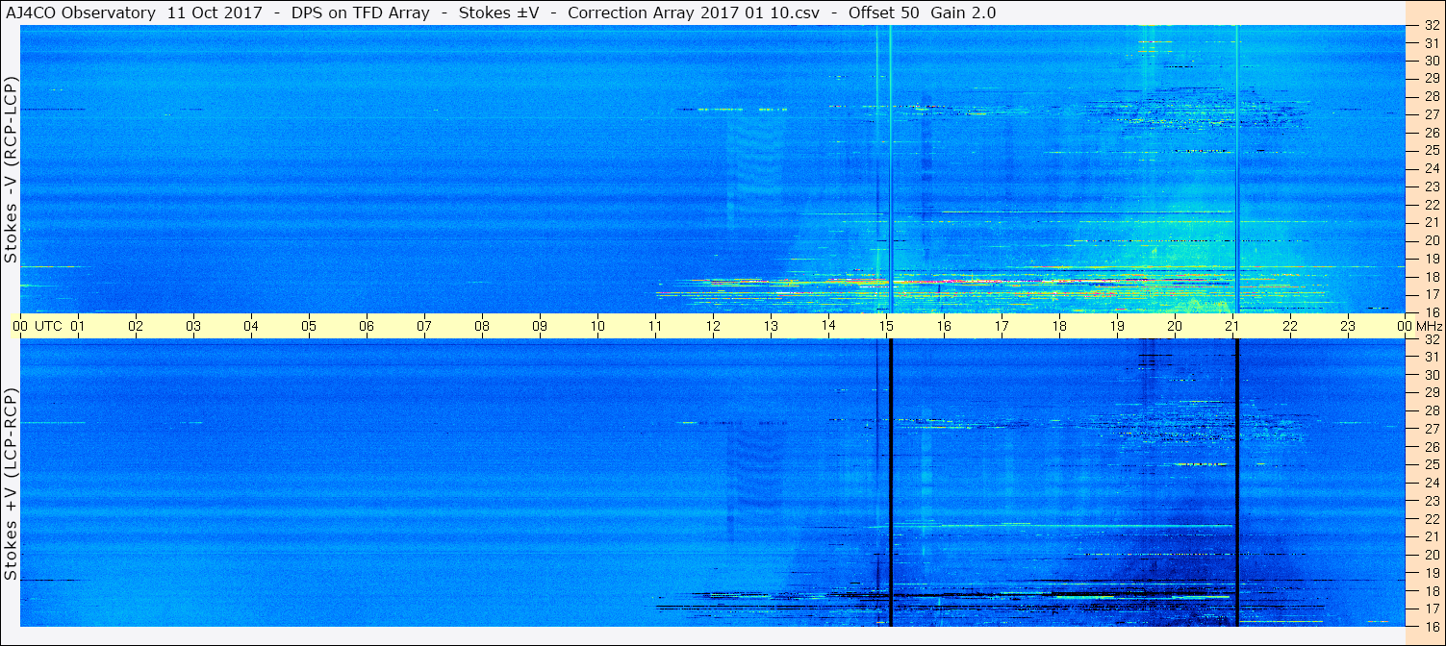Select the 20 hour tick label on time axis
This screenshot has height=646, width=1446.
[1175, 326]
